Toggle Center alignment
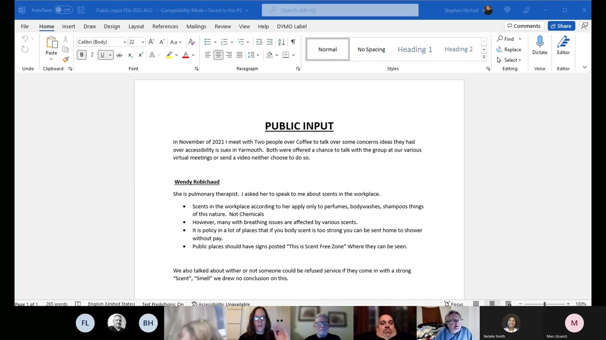This screenshot has width=606, height=340. click(218, 55)
